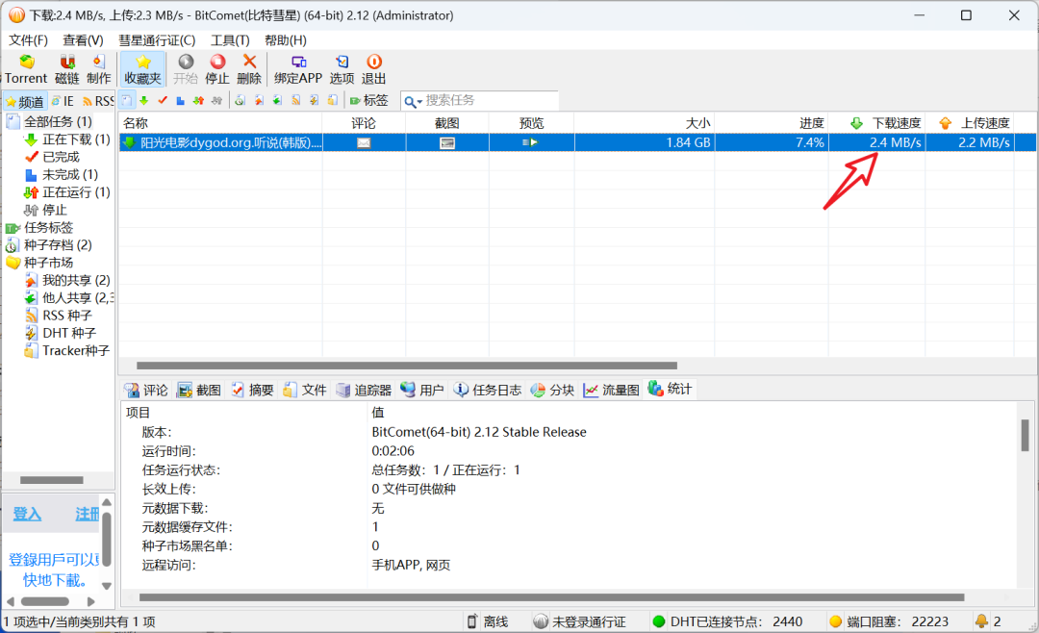The image size is (1039, 633).
Task: Select DHT 种子 tree item
Action: point(69,334)
